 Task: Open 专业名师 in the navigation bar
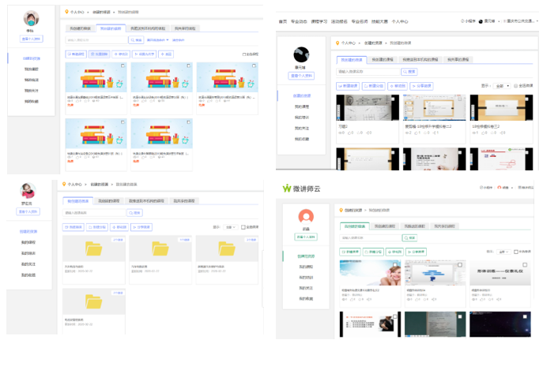[x=360, y=21]
